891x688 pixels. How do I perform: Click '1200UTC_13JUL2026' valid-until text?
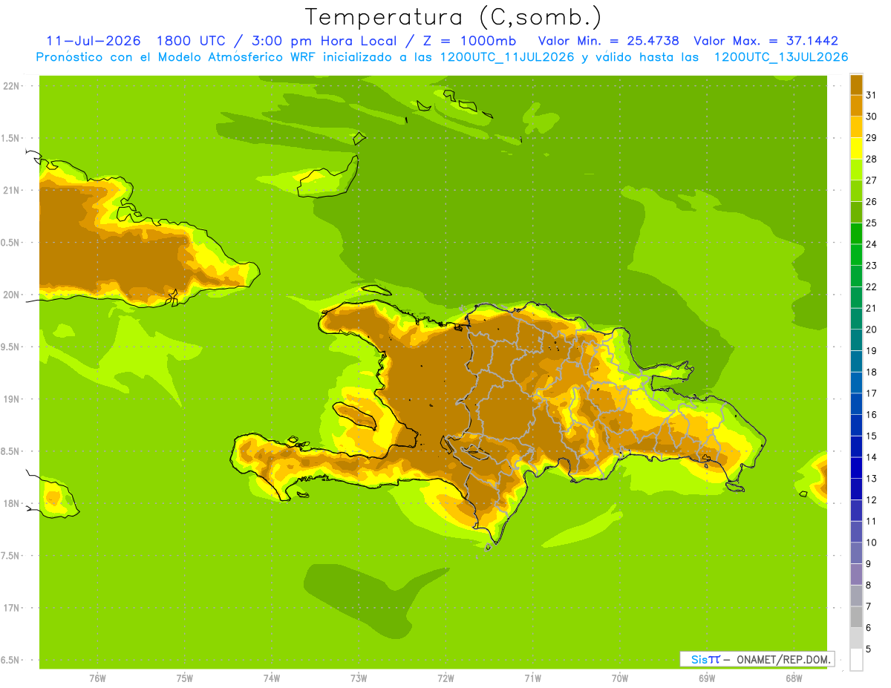pos(781,57)
